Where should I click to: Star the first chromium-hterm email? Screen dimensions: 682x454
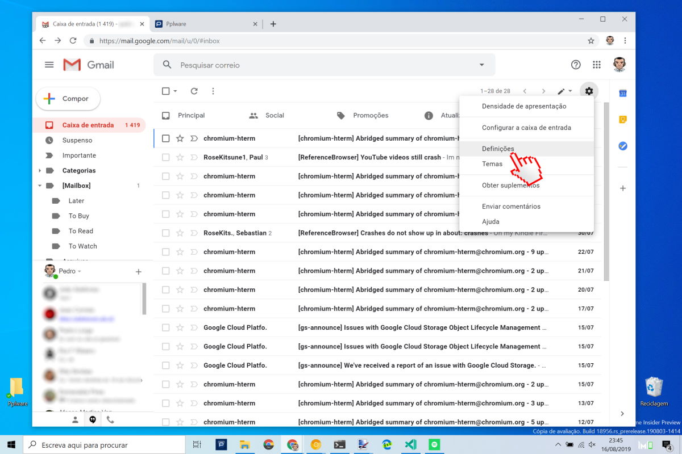point(180,138)
